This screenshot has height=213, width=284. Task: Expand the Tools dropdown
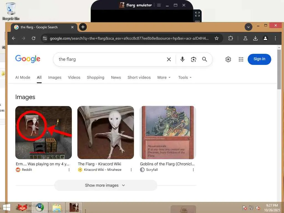click(185, 78)
